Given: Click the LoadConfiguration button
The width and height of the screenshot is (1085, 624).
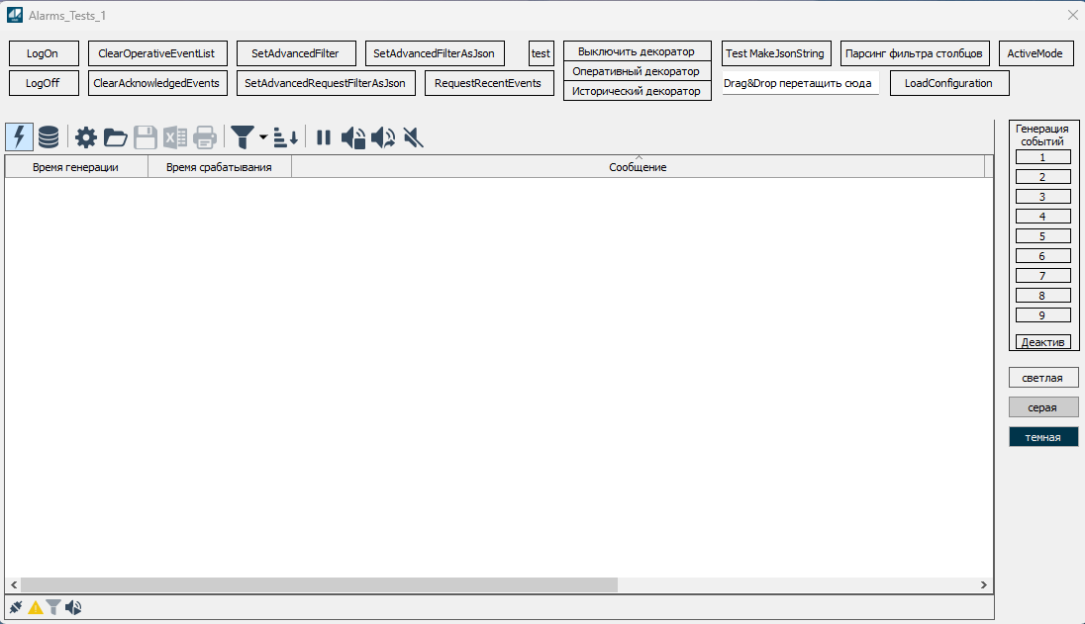Looking at the screenshot, I should 948,83.
